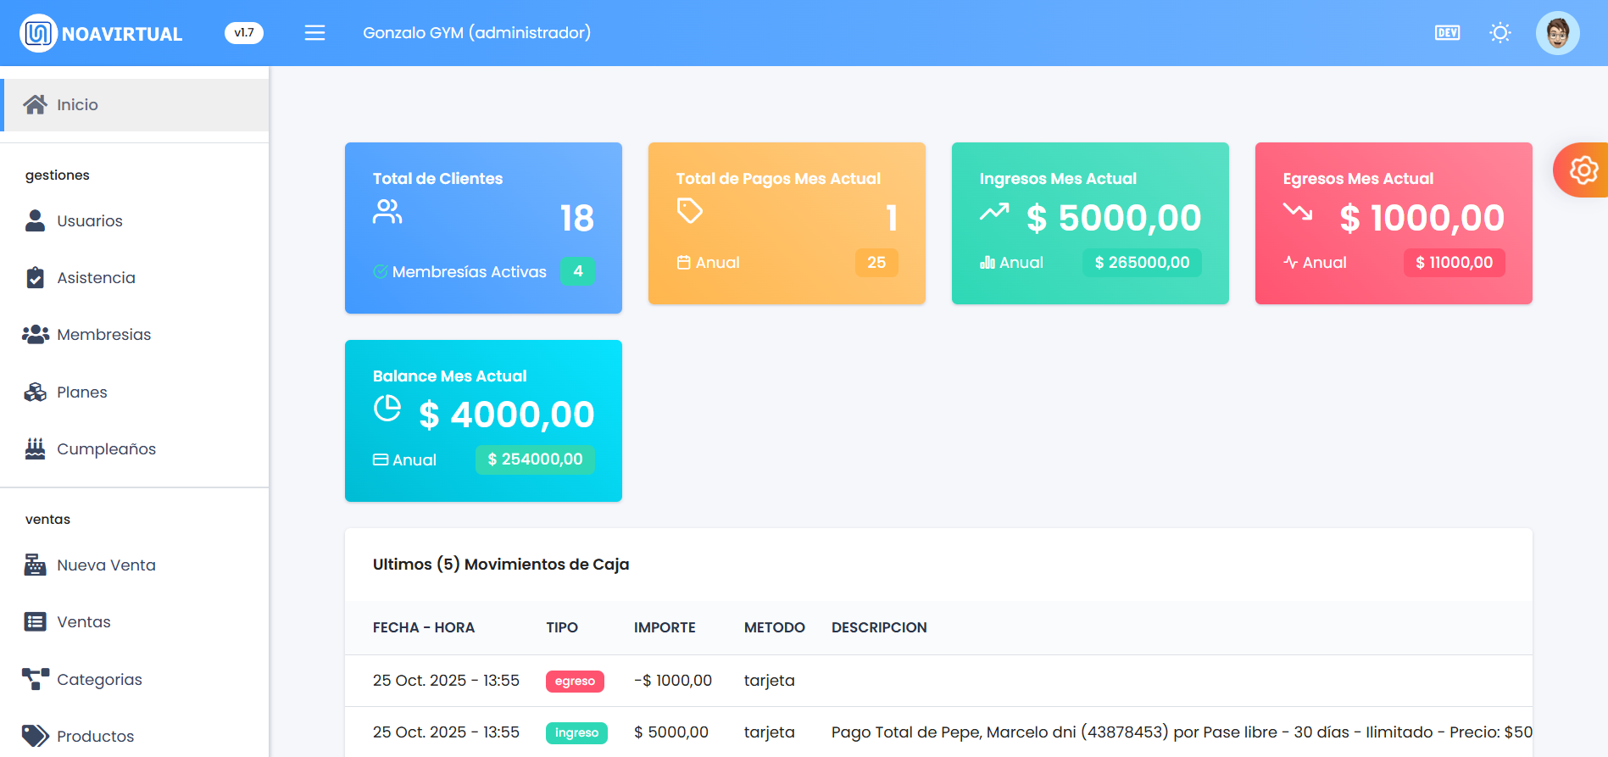This screenshot has height=757, width=1608.
Task: Click the Planes cubes icon
Action: [35, 392]
